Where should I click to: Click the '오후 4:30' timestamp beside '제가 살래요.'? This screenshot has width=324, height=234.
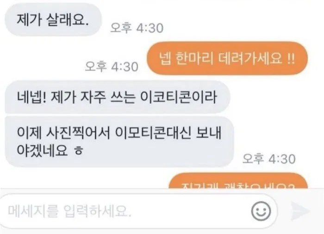137,28
